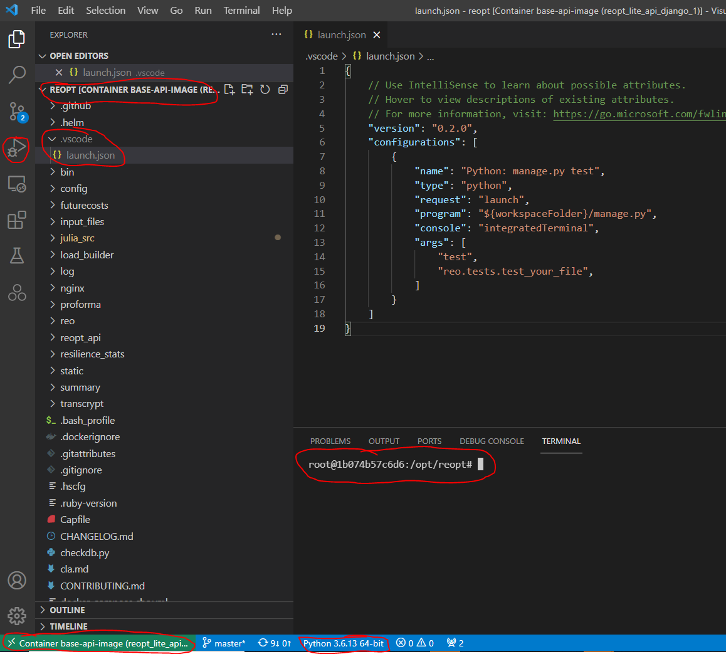Open the Manage gear icon

[x=17, y=616]
